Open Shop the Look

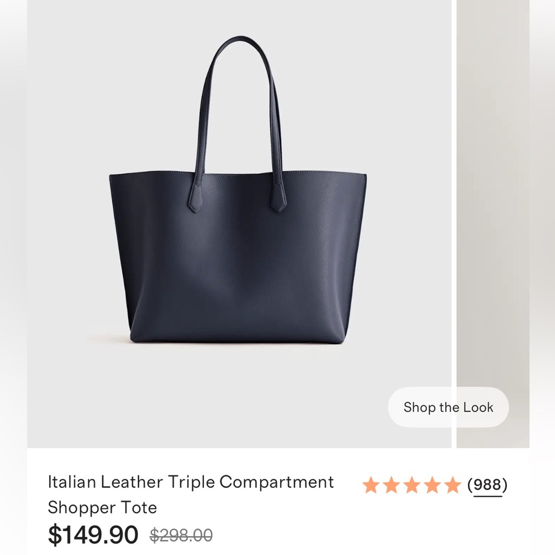tap(447, 407)
